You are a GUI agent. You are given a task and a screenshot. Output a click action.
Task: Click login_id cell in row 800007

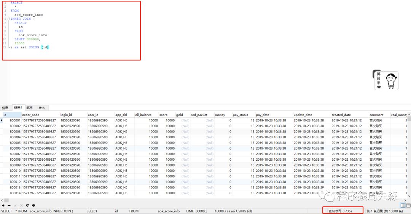73,154
